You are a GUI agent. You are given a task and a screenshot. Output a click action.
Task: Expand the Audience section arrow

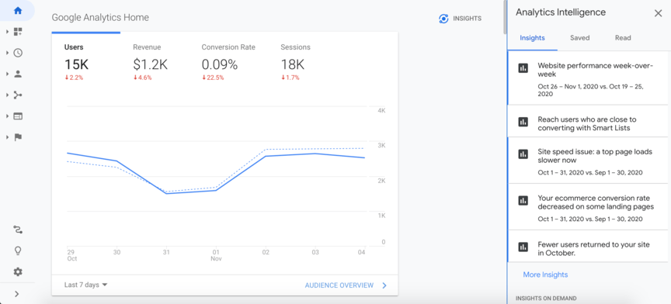pos(7,74)
